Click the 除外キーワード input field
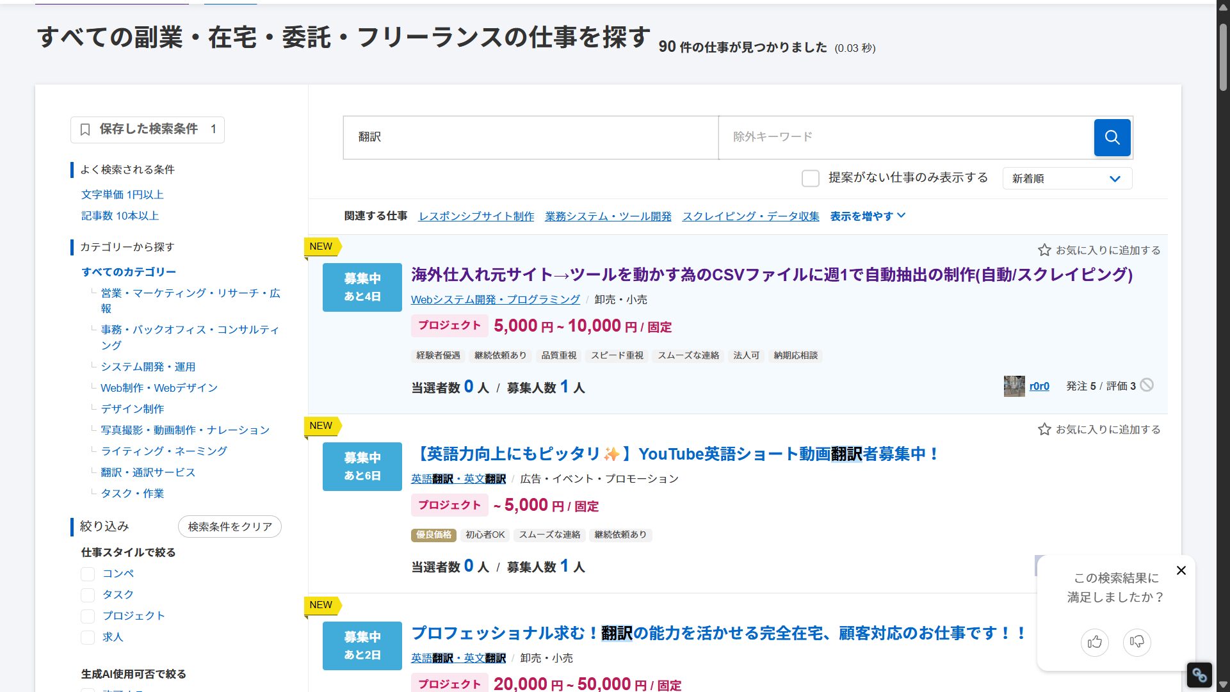The image size is (1230, 692). pos(896,137)
